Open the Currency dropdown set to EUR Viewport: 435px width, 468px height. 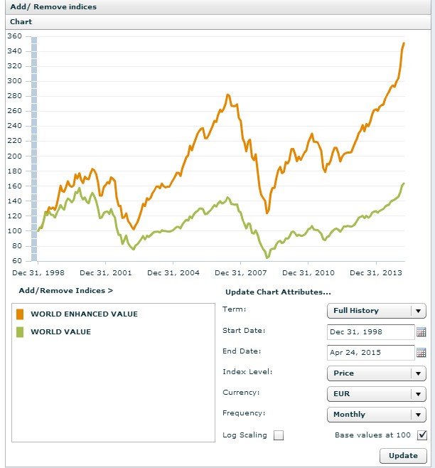pos(375,394)
